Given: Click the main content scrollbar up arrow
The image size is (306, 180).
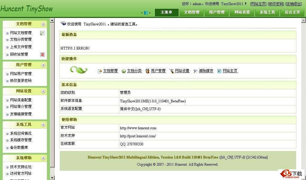Looking at the screenshot, I should point(304,20).
